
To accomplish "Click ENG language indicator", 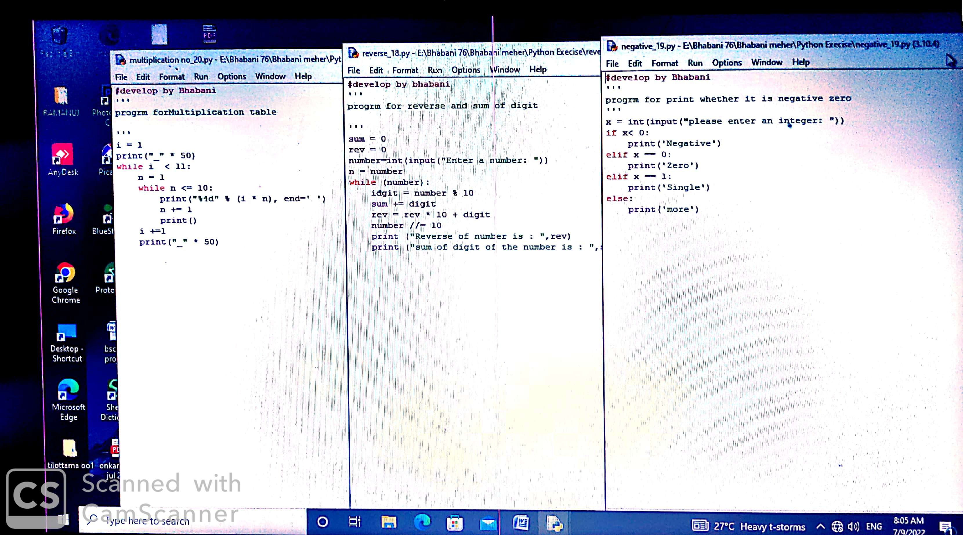I will 874,526.
